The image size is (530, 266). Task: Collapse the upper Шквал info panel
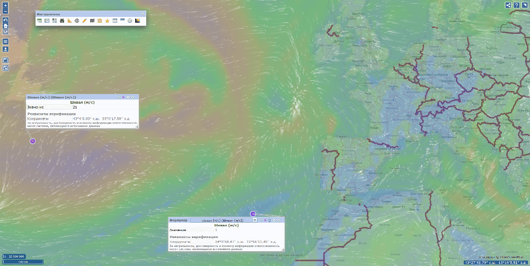click(128, 97)
